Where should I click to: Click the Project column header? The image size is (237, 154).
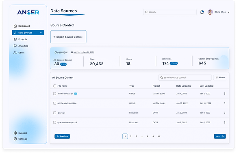point(156,86)
